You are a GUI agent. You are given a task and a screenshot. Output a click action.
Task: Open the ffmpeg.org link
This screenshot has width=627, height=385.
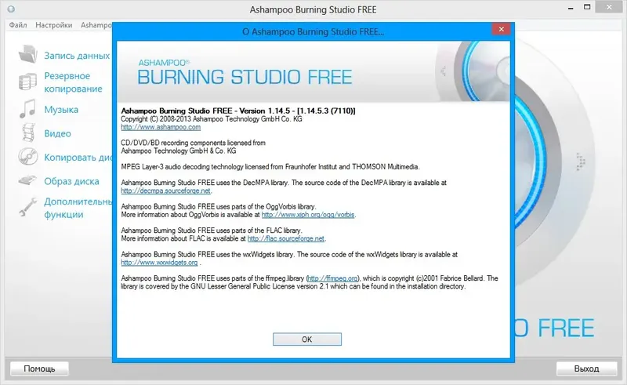coord(333,278)
